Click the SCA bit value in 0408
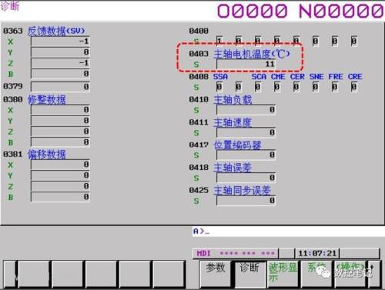The image size is (385, 290). [258, 87]
